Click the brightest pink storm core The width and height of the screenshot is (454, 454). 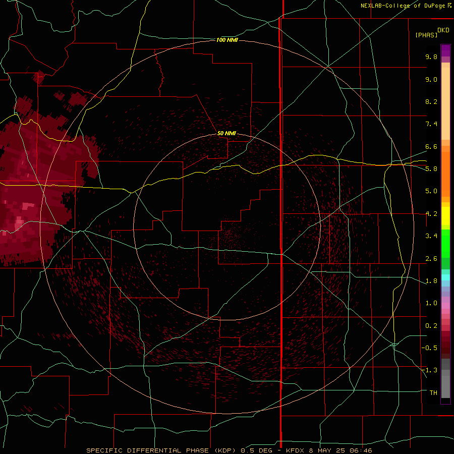tap(19, 221)
